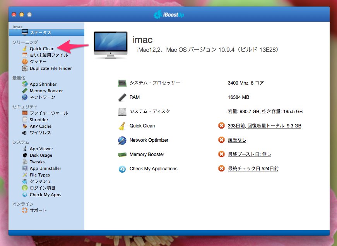Select ステータス in the sidebar
The image size is (337, 246).
47,32
